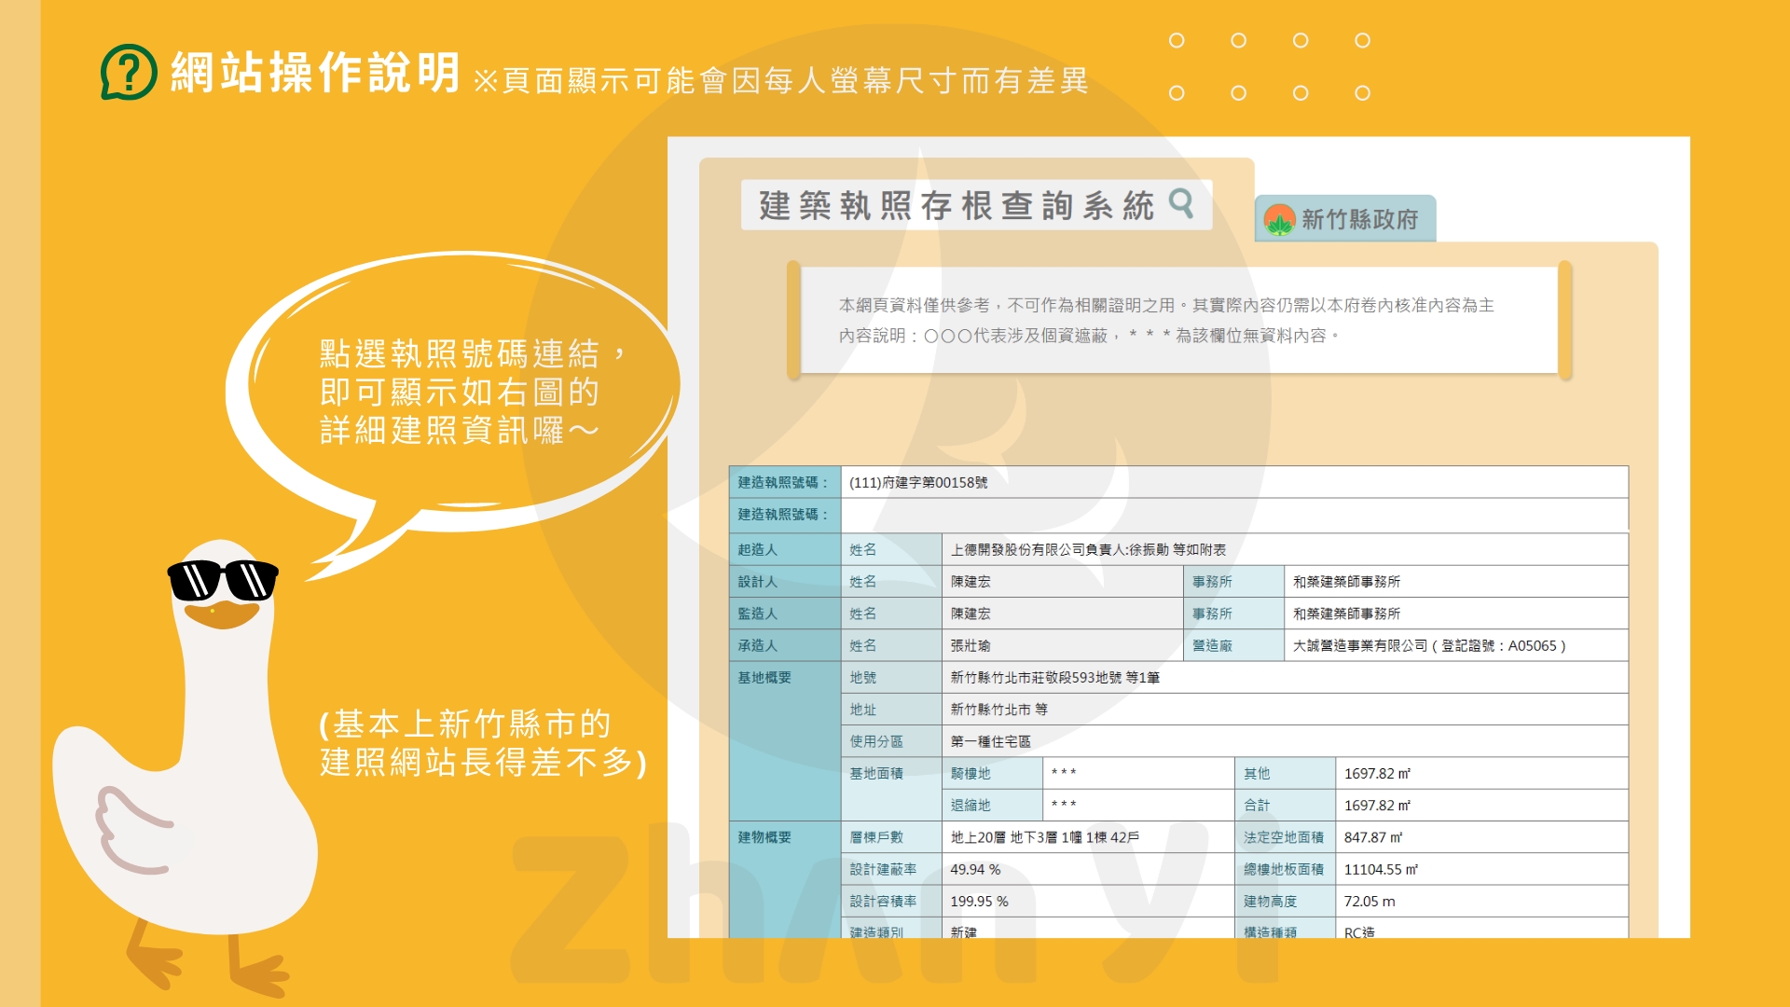Viewport: 1790px width, 1007px height.
Task: Click the 退縮地 label cell
Action: click(x=992, y=805)
